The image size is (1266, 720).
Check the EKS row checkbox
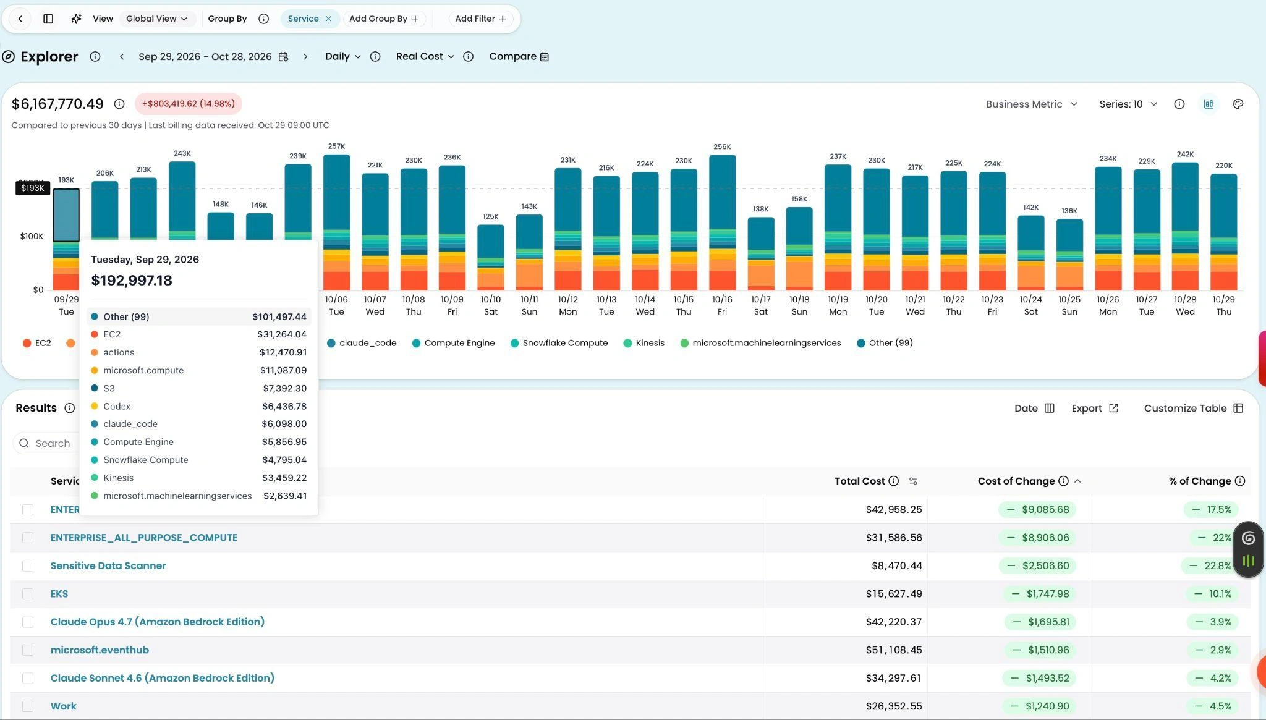click(x=28, y=594)
